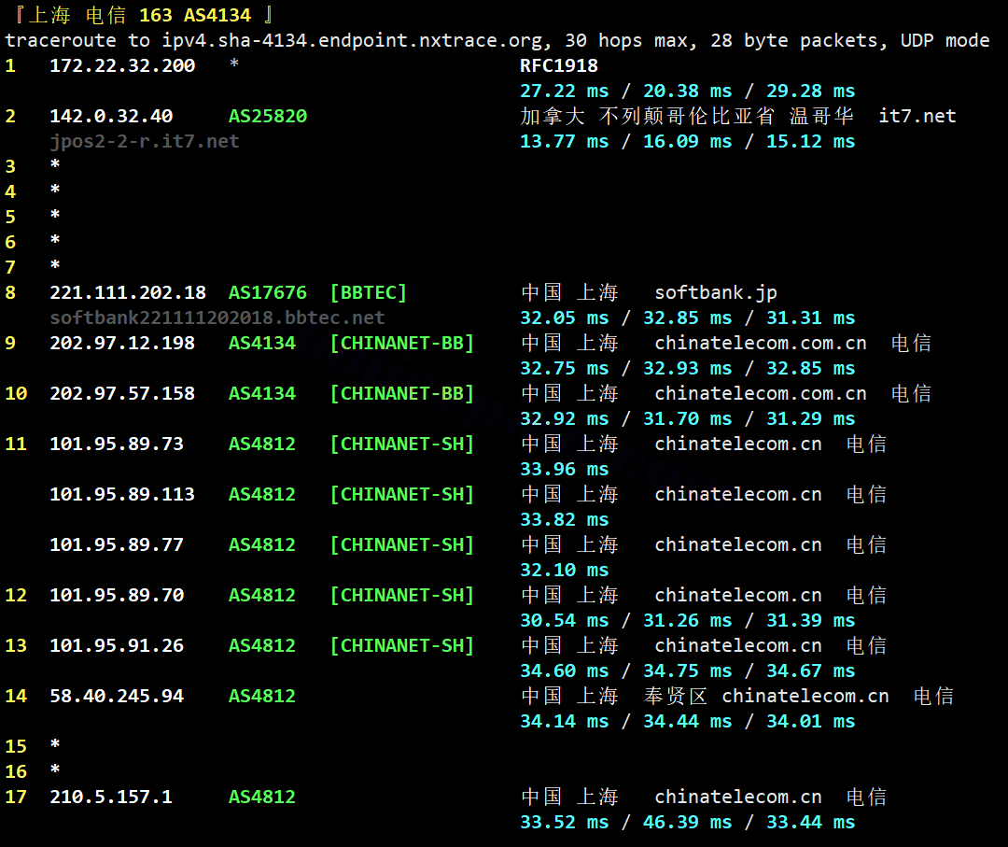
Task: Select latency 34.60 ms on hop 13
Action: click(565, 671)
